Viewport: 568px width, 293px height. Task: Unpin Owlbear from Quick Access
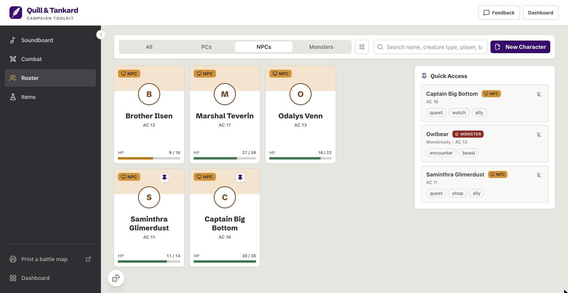539,135
